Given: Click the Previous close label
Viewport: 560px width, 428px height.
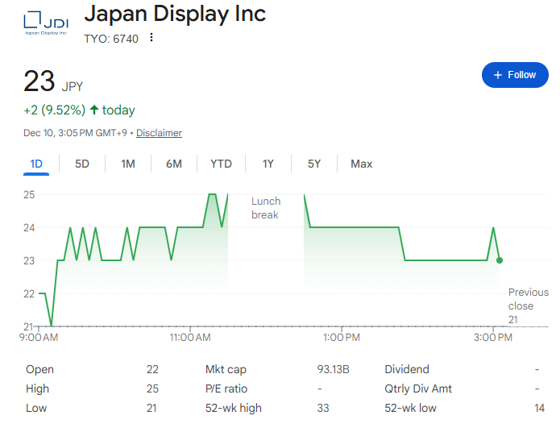Looking at the screenshot, I should coord(528,305).
